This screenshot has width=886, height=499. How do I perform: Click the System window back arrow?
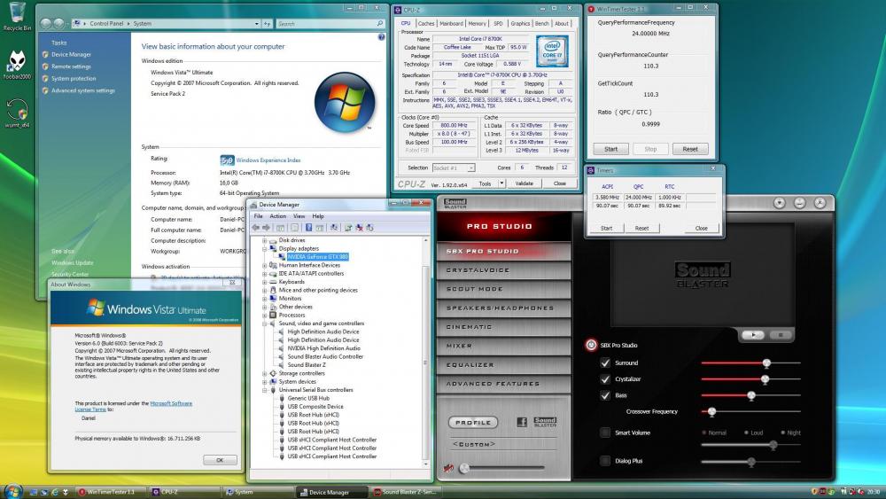tap(46, 23)
